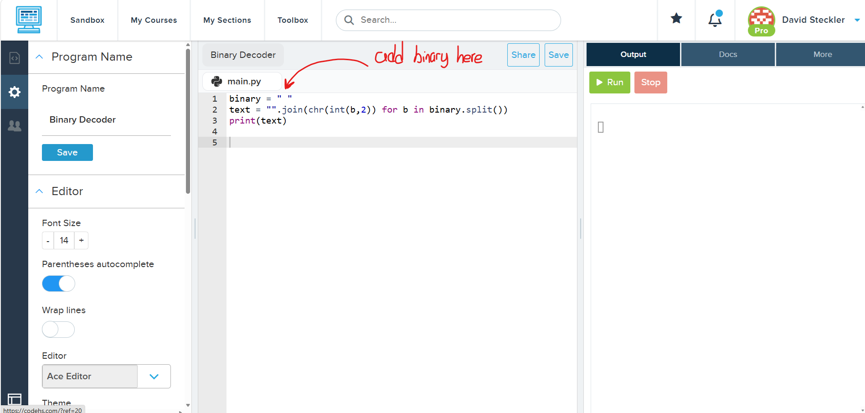This screenshot has height=413, width=865.
Task: Click the search magnifier icon
Action: (x=349, y=20)
